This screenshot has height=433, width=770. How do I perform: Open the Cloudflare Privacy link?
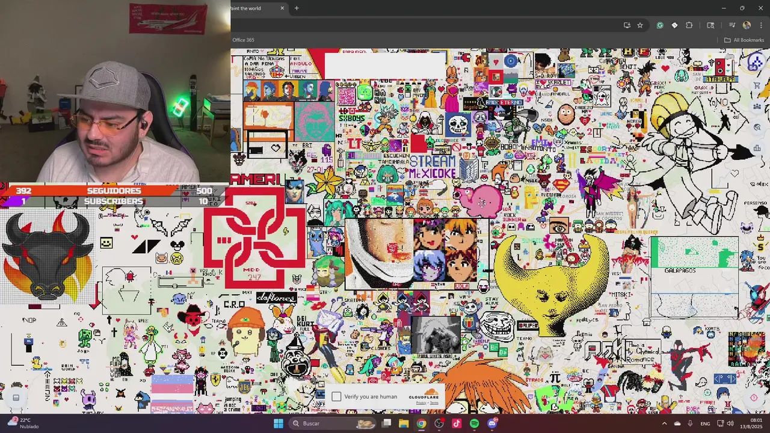pyautogui.click(x=421, y=403)
